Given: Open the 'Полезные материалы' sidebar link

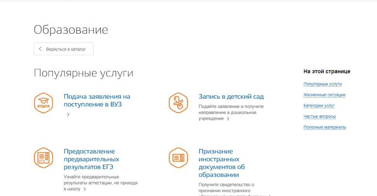Looking at the screenshot, I should coord(325,127).
